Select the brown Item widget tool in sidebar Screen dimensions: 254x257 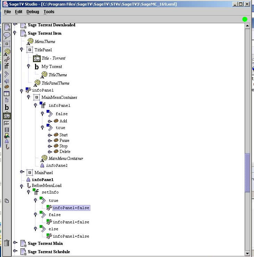[7, 87]
